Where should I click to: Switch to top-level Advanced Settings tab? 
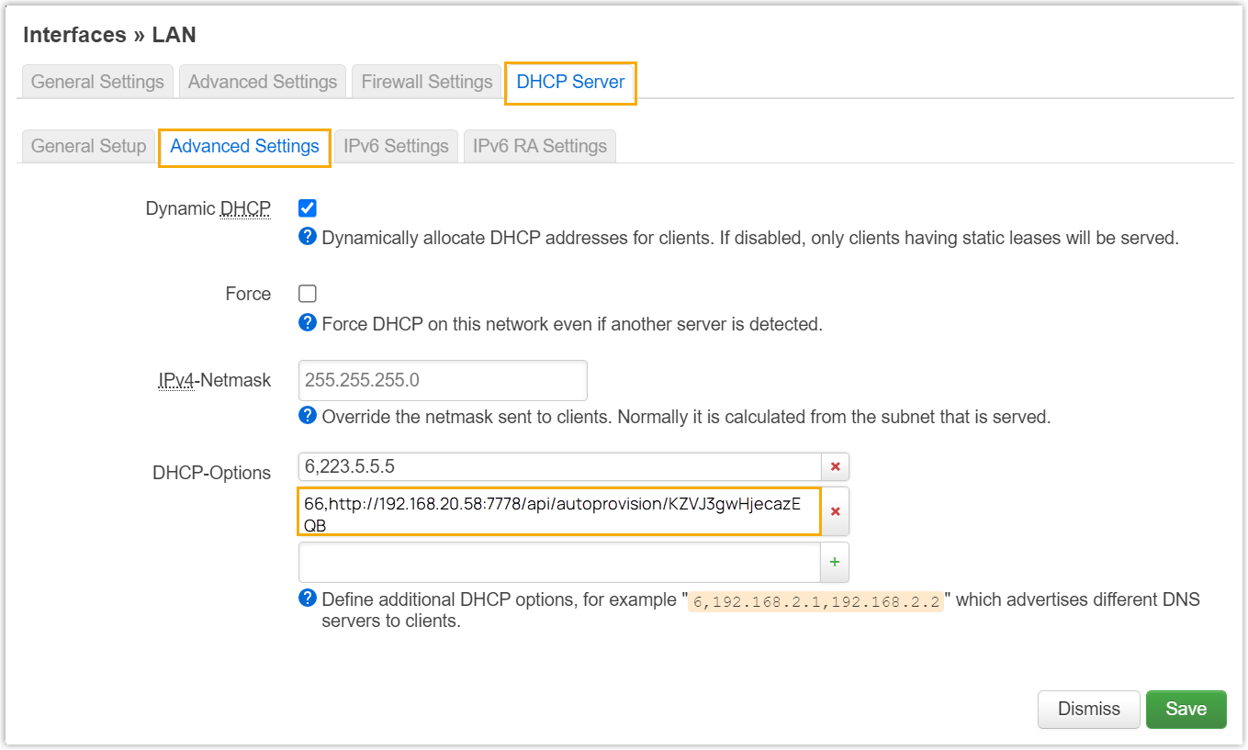[x=263, y=82]
